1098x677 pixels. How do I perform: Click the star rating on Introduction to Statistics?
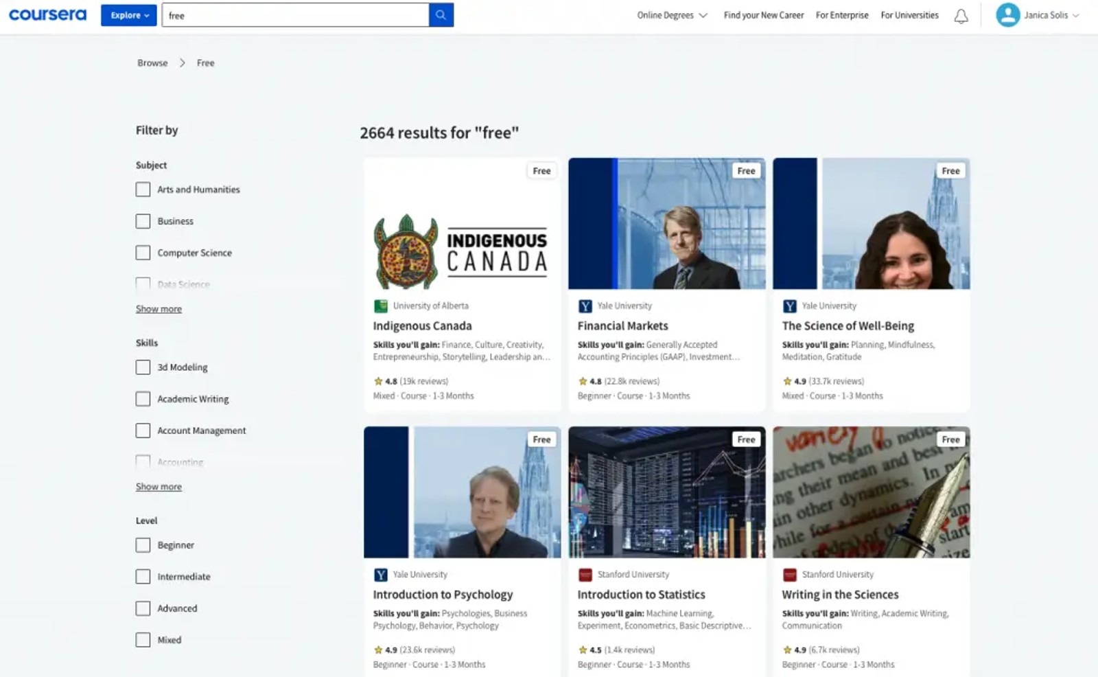point(589,650)
